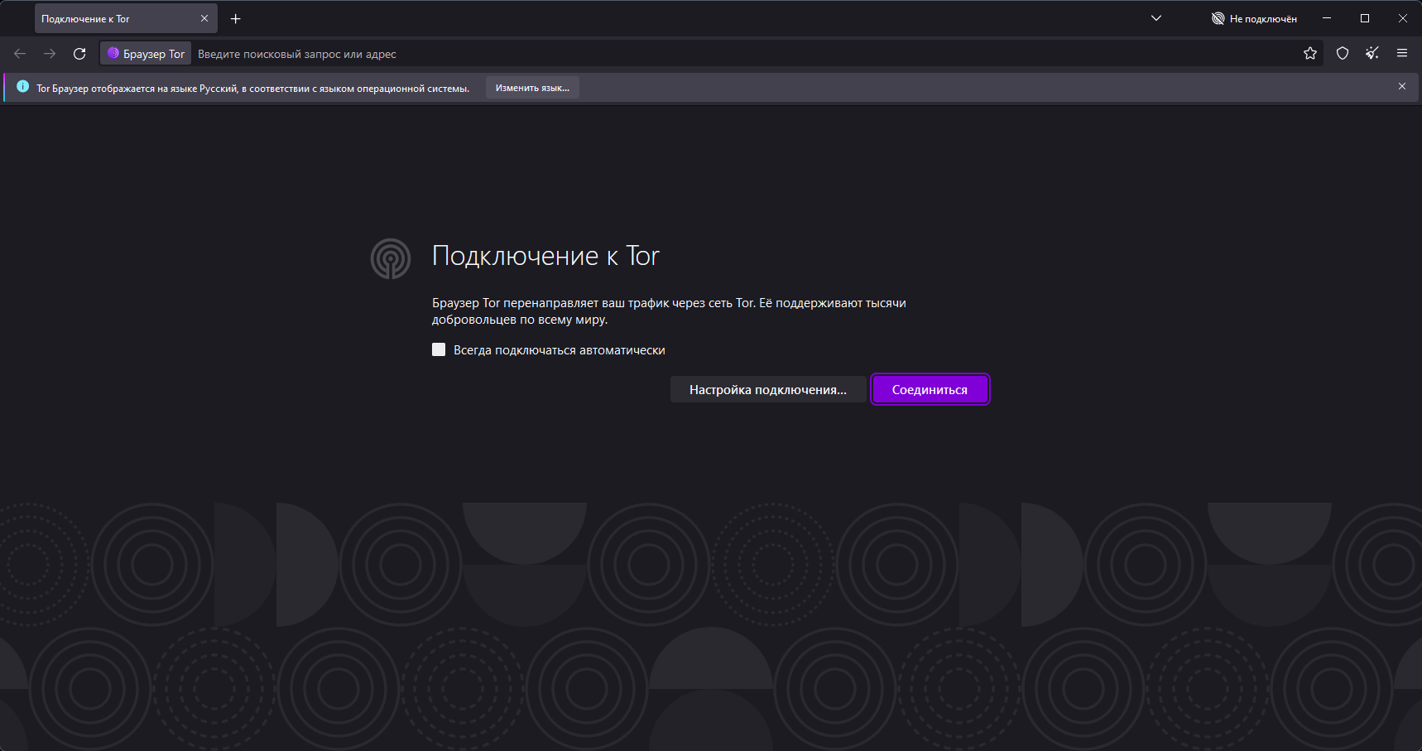This screenshot has width=1422, height=751.
Task: Click the reload page icon
Action: [x=79, y=54]
